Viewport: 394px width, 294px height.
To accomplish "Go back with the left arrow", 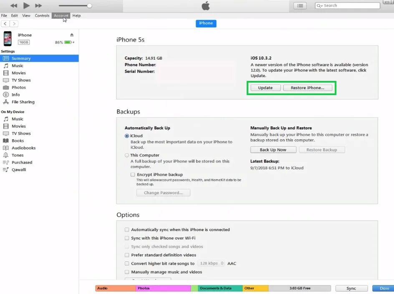I will click(5, 24).
